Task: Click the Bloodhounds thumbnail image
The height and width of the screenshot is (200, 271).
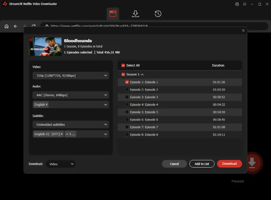Action: pyautogui.click(x=45, y=46)
